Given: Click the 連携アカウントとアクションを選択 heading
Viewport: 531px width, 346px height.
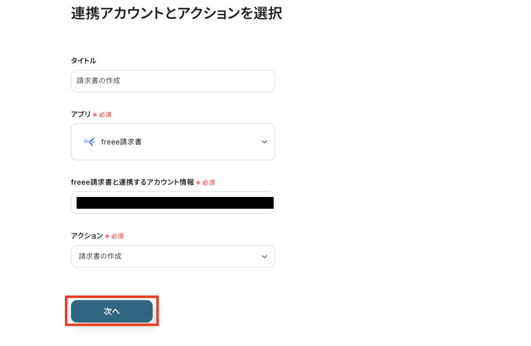Looking at the screenshot, I should pos(177,14).
